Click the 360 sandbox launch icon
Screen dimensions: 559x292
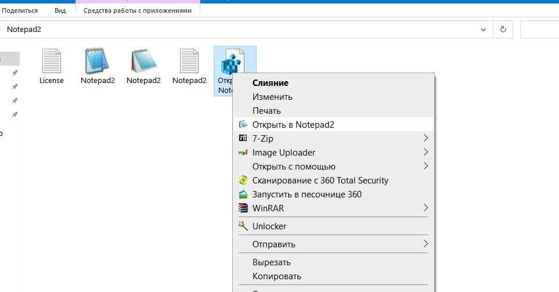[243, 194]
